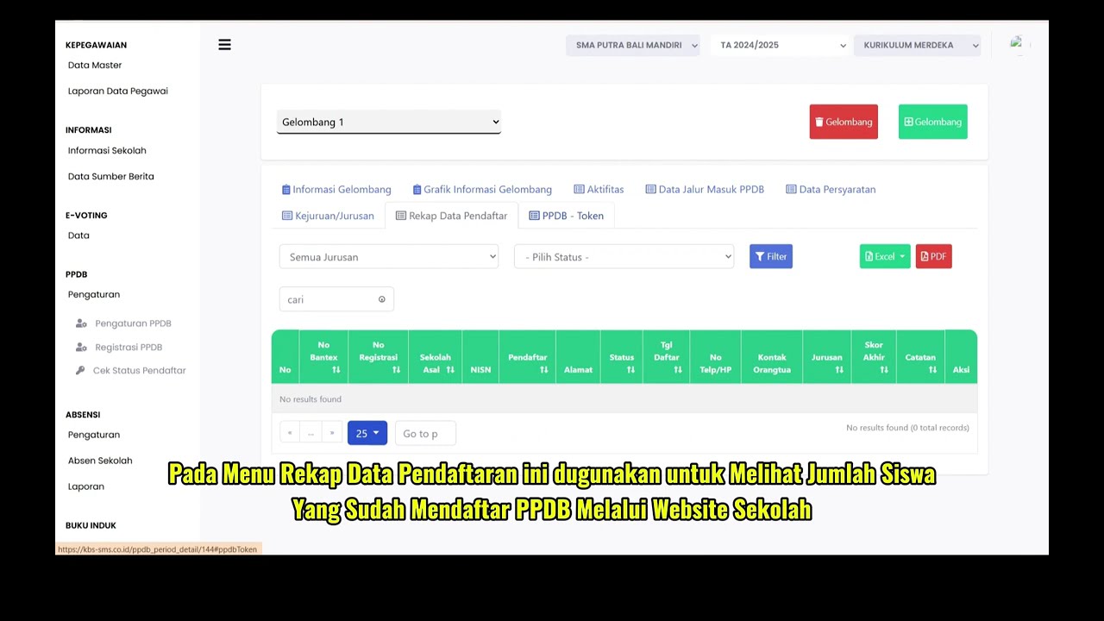The image size is (1104, 621).
Task: Open the Aktifitas tab
Action: (599, 189)
